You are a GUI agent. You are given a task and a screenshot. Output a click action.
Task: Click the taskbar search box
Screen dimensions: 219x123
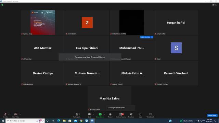point(25,121)
